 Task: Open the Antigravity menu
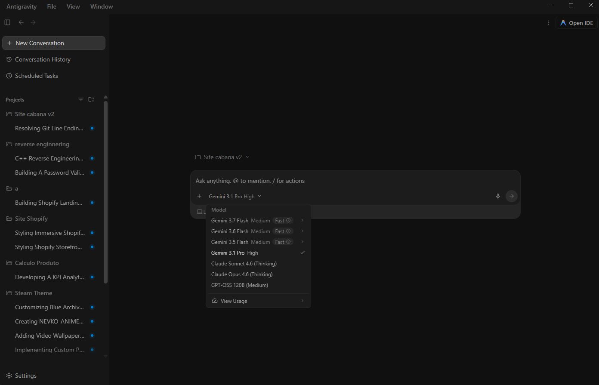[x=22, y=6]
